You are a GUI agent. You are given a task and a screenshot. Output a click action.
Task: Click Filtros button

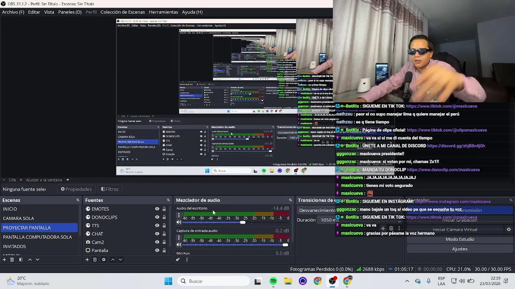pos(109,189)
